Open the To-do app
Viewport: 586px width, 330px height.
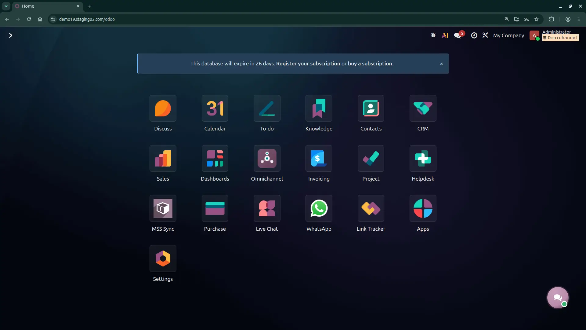point(267,108)
